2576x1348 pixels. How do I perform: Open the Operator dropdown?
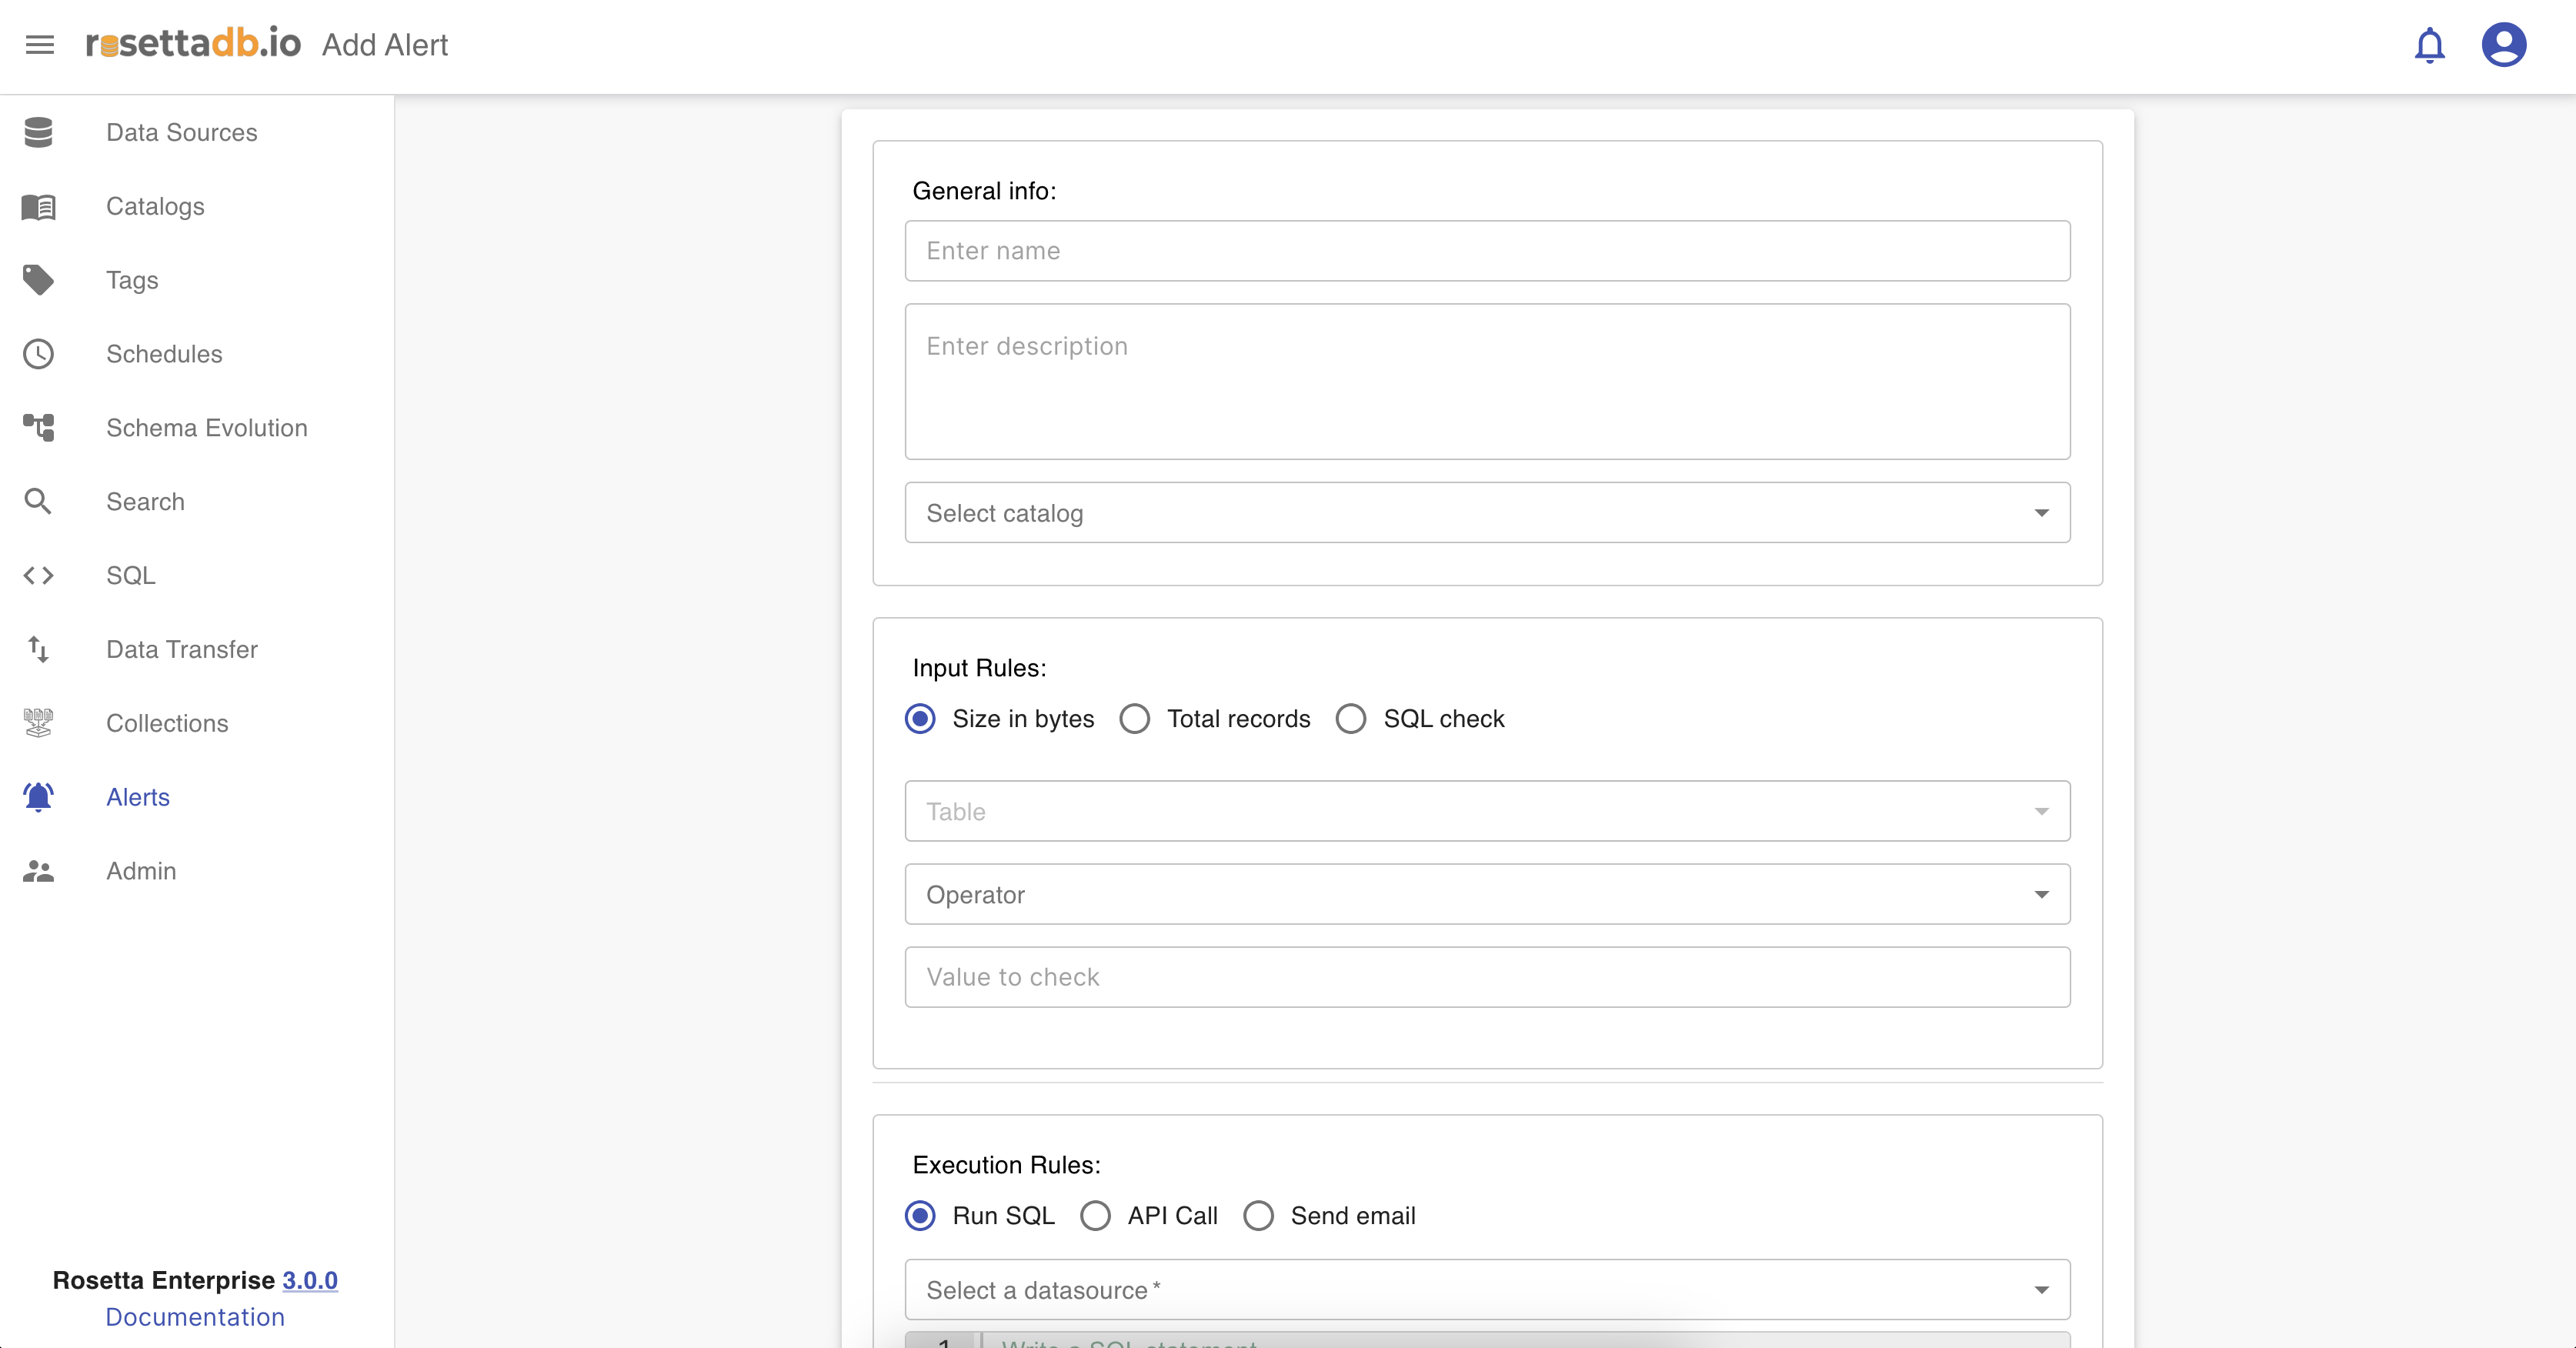(1487, 895)
